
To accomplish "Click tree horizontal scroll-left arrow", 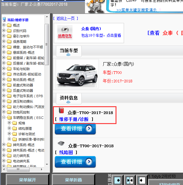I will coord(4,169).
